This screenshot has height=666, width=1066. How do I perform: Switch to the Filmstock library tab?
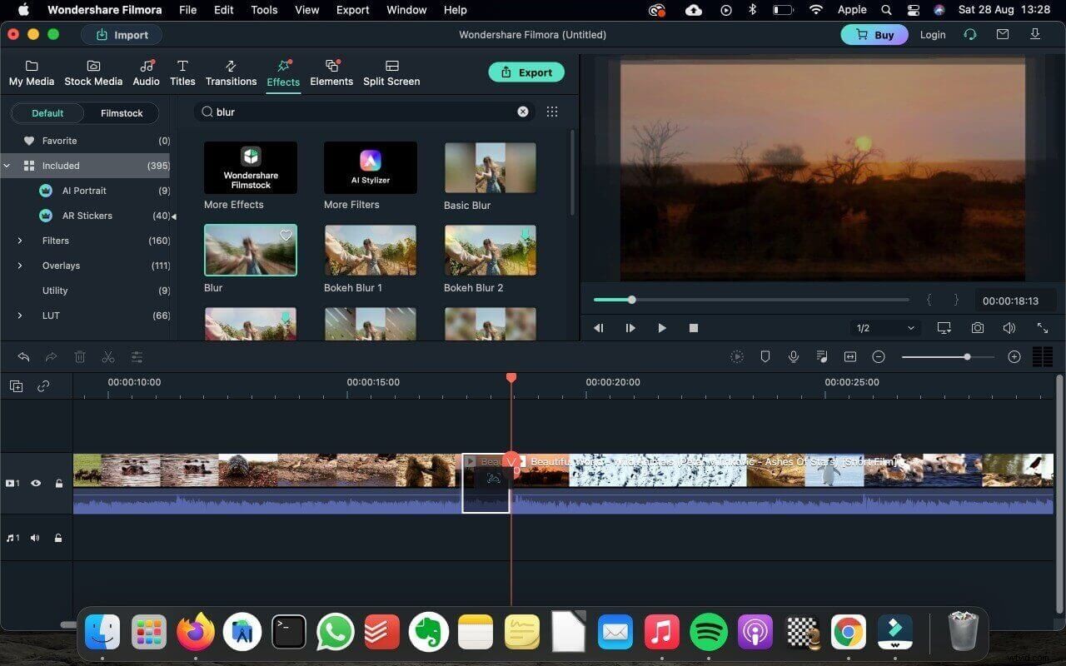[121, 113]
